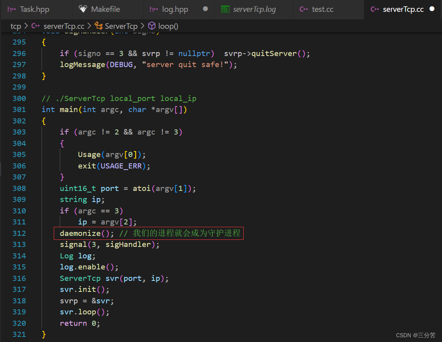Click the breadcrumb C++ file icon
The height and width of the screenshot is (342, 442).
coord(36,26)
